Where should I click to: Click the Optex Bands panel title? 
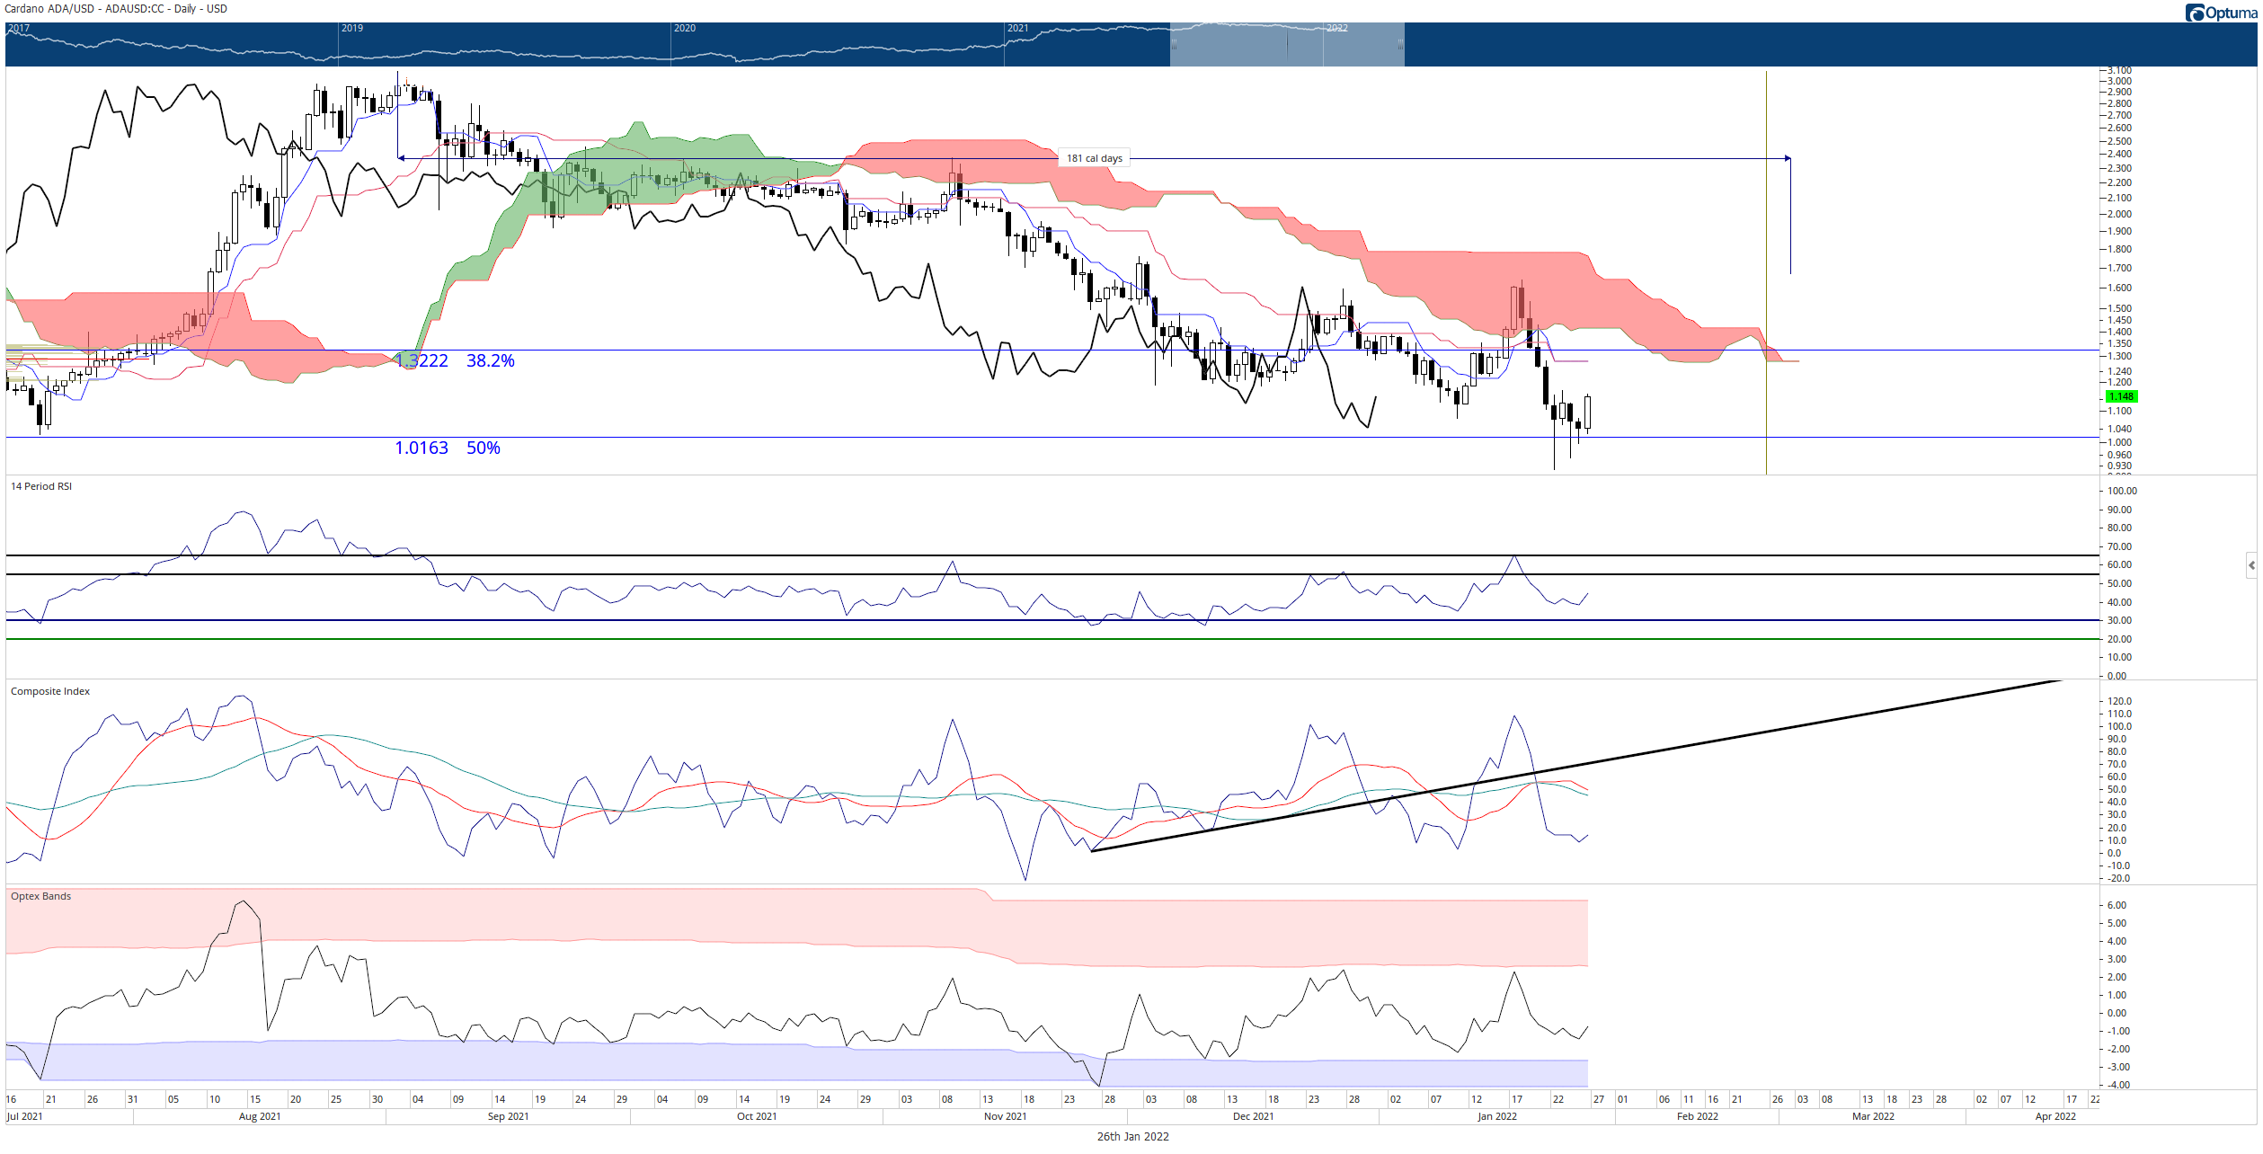[40, 896]
